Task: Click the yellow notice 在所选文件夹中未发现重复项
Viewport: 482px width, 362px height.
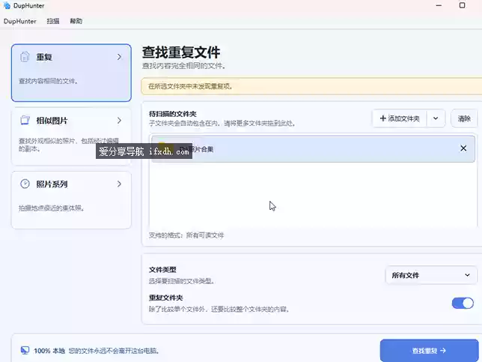Action: click(x=311, y=86)
